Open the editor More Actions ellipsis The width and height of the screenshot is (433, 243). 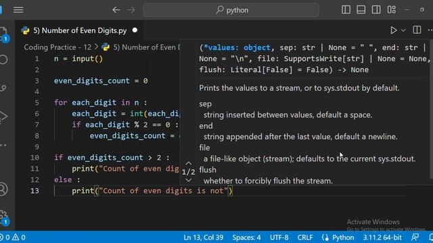click(430, 30)
